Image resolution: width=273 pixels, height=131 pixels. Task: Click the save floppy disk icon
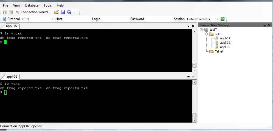63,12
